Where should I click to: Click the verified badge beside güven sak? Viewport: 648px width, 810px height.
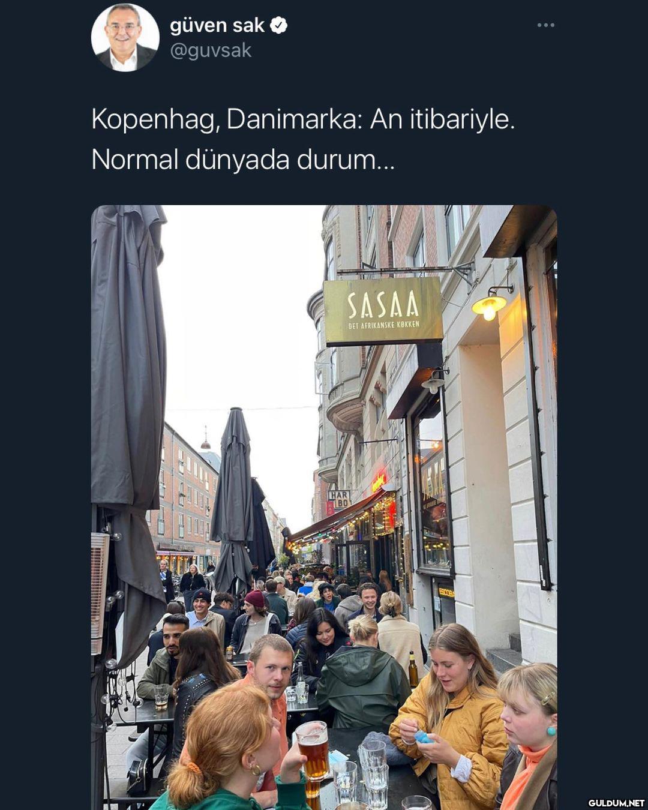[x=278, y=25]
